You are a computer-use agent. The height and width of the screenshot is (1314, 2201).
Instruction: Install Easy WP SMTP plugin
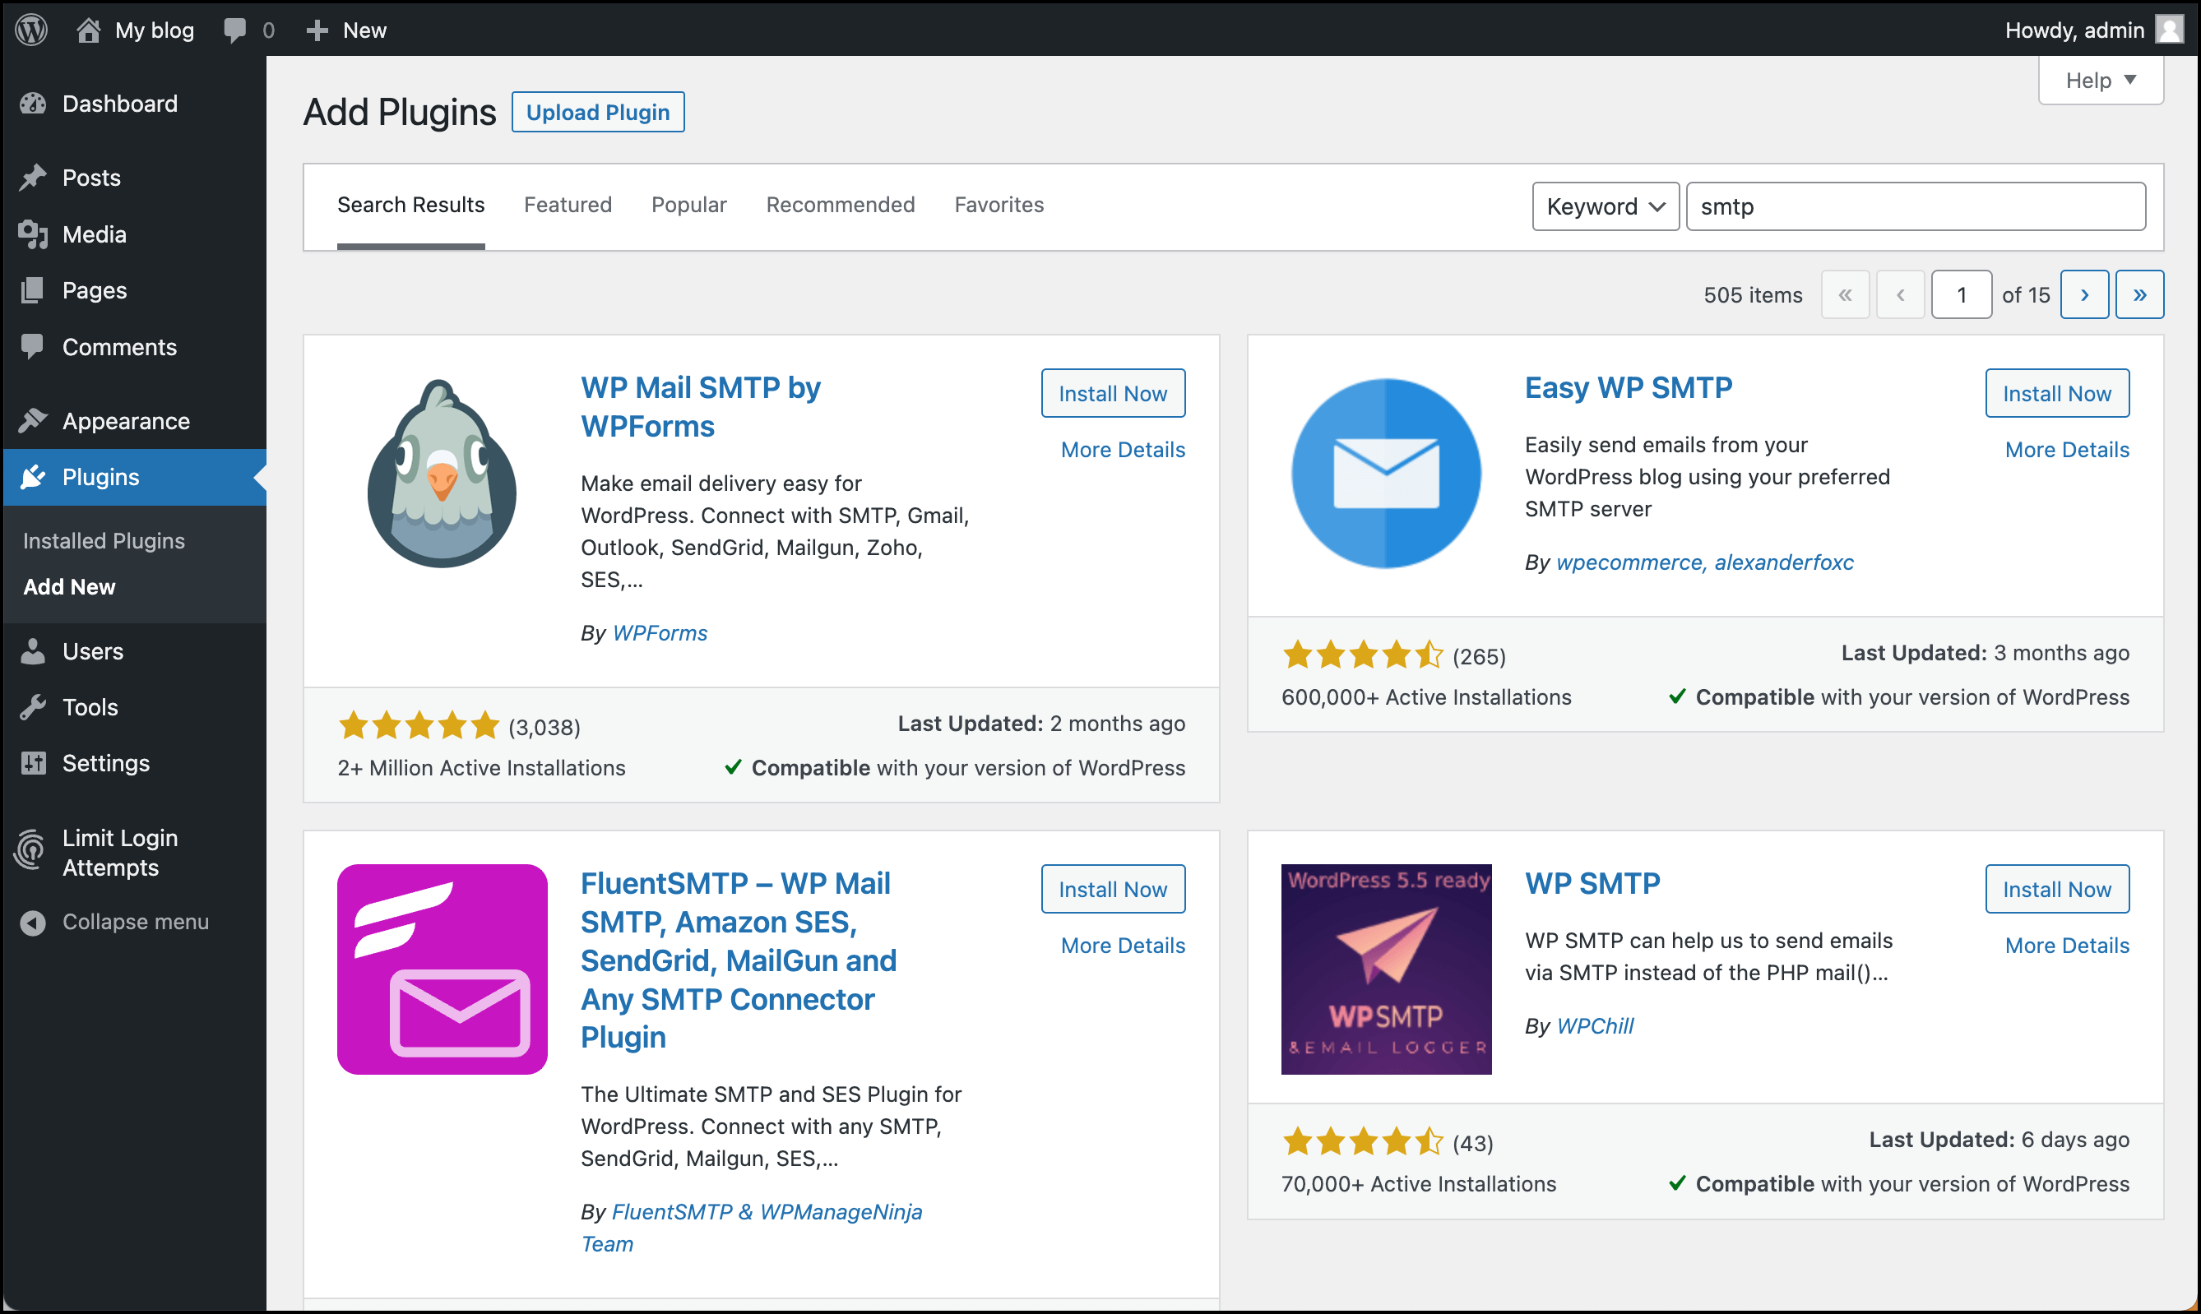[x=2056, y=393]
